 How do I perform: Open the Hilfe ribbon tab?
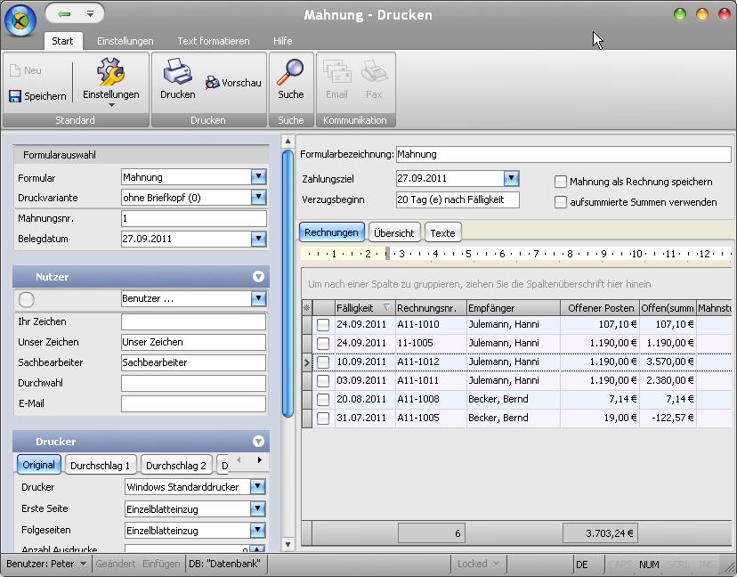282,41
